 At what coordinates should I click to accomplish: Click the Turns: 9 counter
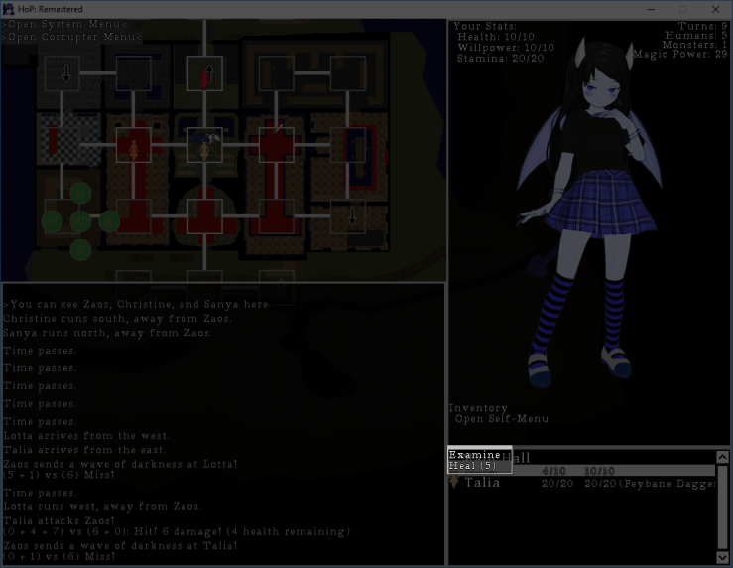(702, 26)
